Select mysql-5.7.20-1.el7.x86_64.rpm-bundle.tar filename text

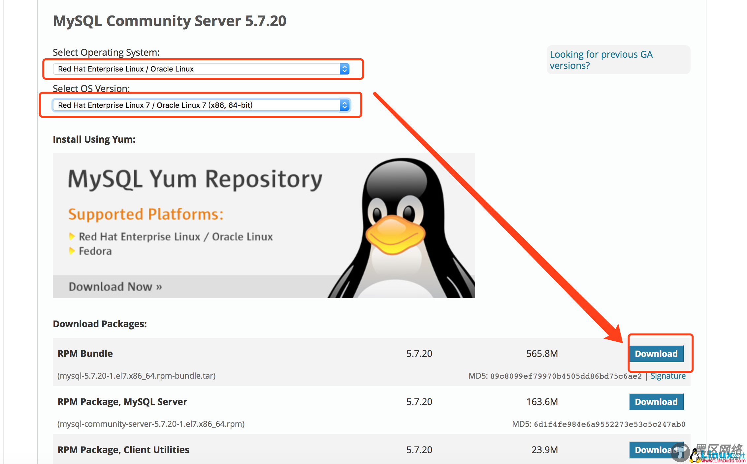point(137,376)
